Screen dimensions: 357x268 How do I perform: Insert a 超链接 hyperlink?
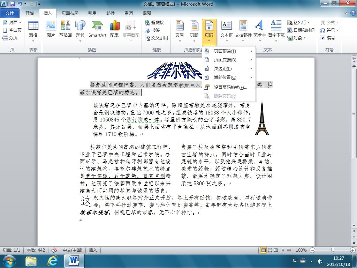154,23
